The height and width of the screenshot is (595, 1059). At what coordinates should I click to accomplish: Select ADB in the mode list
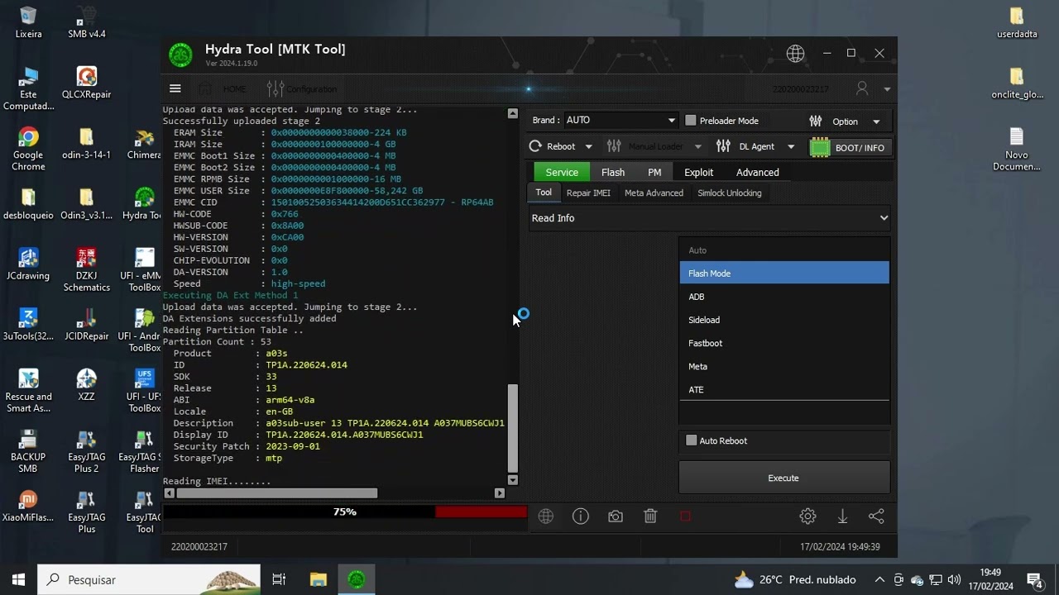[784, 297]
